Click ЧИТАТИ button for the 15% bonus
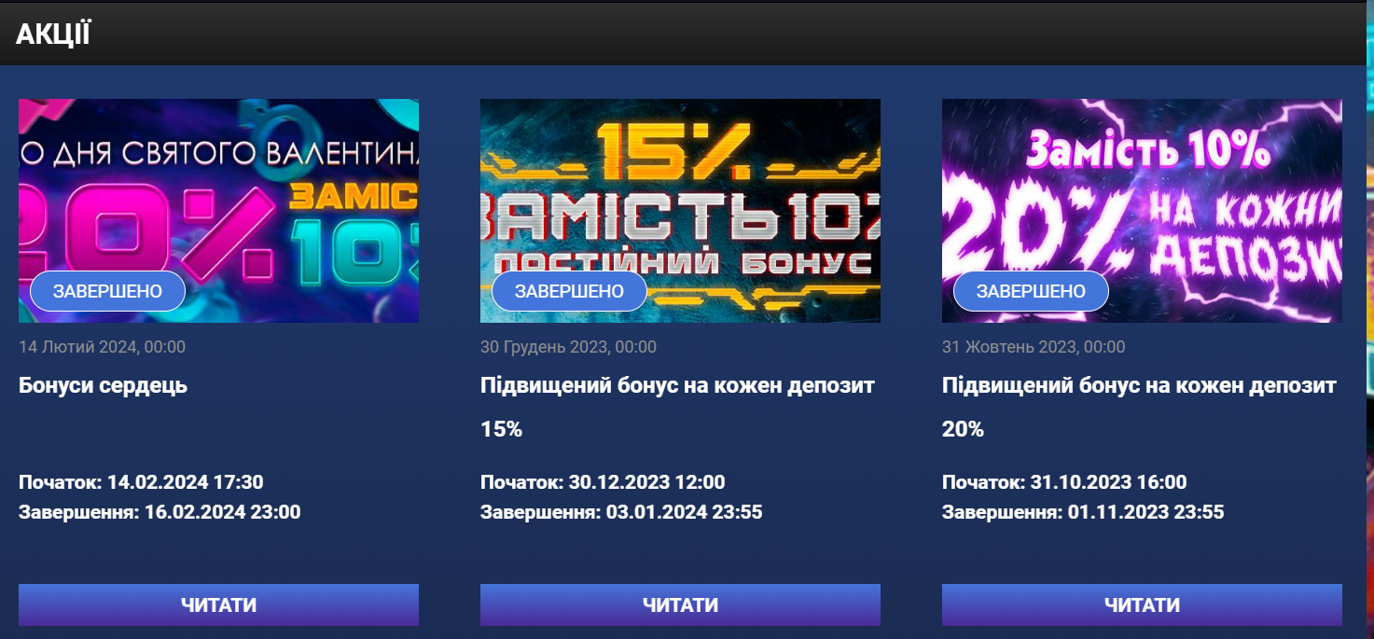1374x639 pixels. pos(680,604)
